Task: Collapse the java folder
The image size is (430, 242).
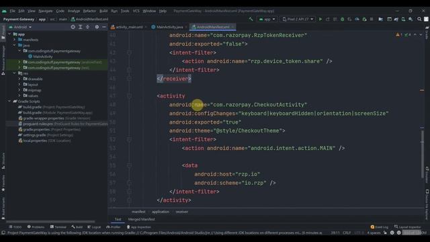Action: pyautogui.click(x=15, y=45)
